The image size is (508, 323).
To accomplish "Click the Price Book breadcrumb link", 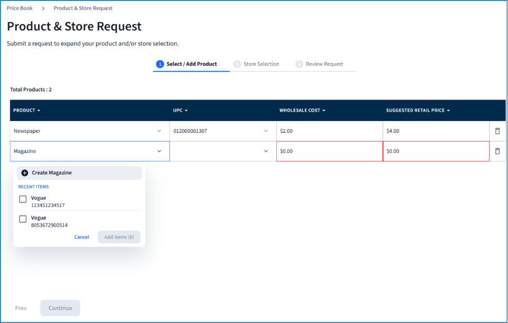I will tap(20, 8).
